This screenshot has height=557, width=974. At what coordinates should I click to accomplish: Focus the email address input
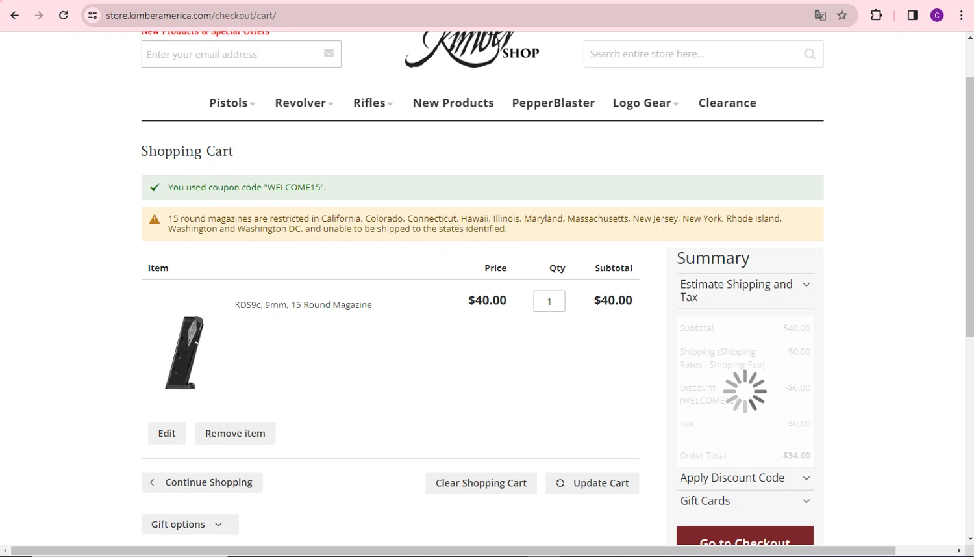tap(242, 54)
